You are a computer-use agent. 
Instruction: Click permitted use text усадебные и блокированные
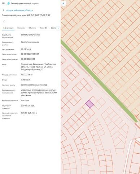click(39, 93)
